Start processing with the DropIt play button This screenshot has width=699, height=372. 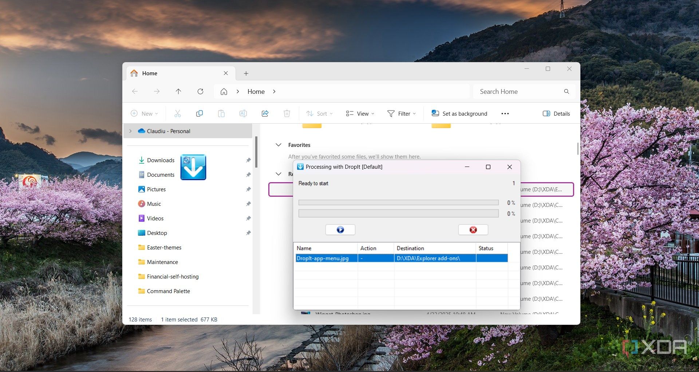[340, 229]
